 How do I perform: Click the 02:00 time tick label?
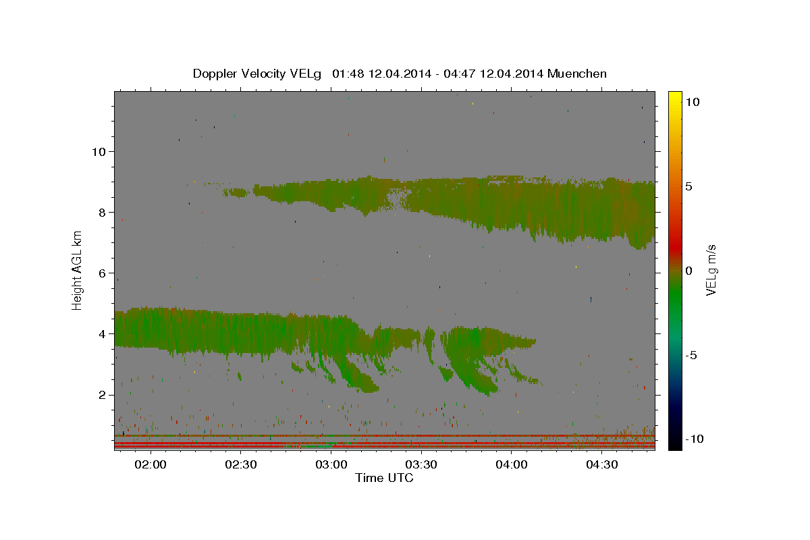pos(151,465)
